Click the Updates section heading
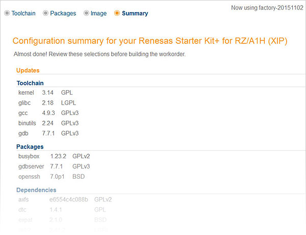306x235 pixels. point(28,70)
